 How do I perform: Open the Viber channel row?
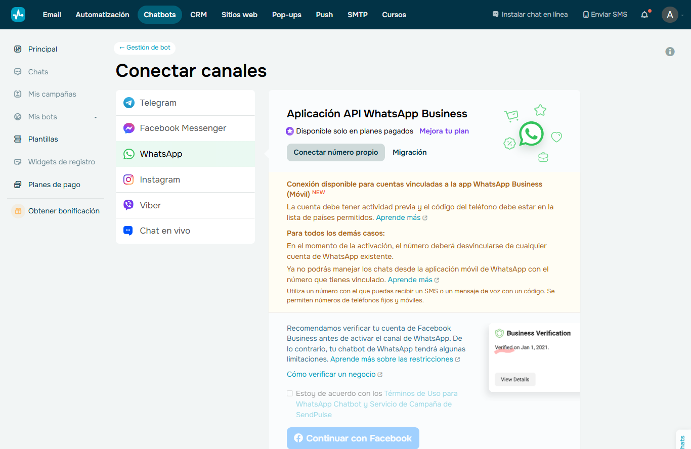[185, 205]
